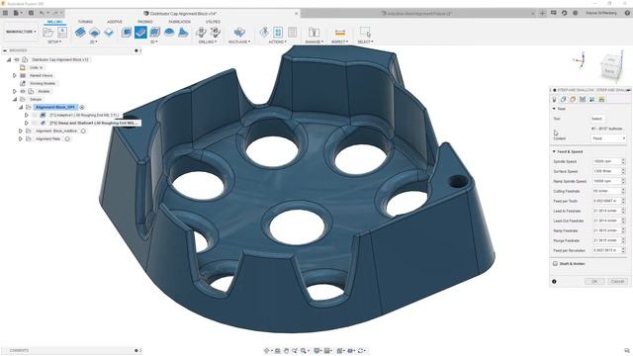Expand the Alignment Plate setup

tap(21, 138)
